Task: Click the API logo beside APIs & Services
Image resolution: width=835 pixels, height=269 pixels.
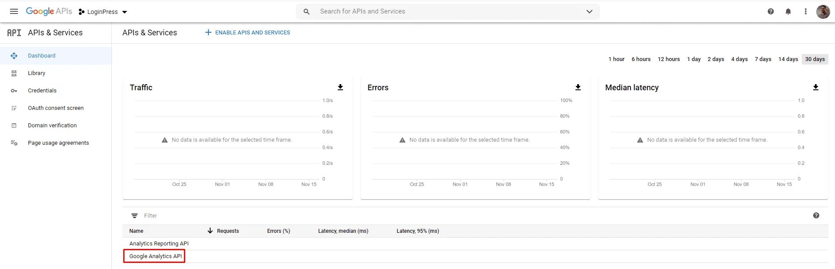Action: point(14,33)
